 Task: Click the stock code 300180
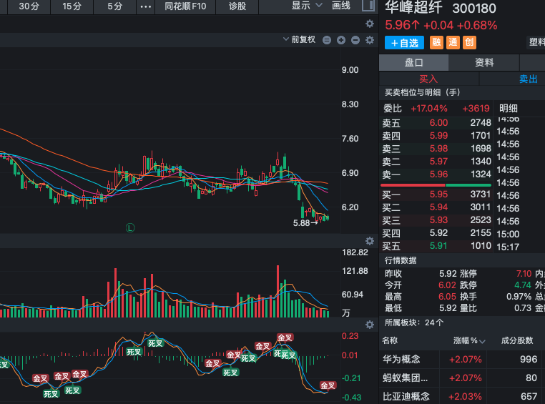pyautogui.click(x=474, y=9)
